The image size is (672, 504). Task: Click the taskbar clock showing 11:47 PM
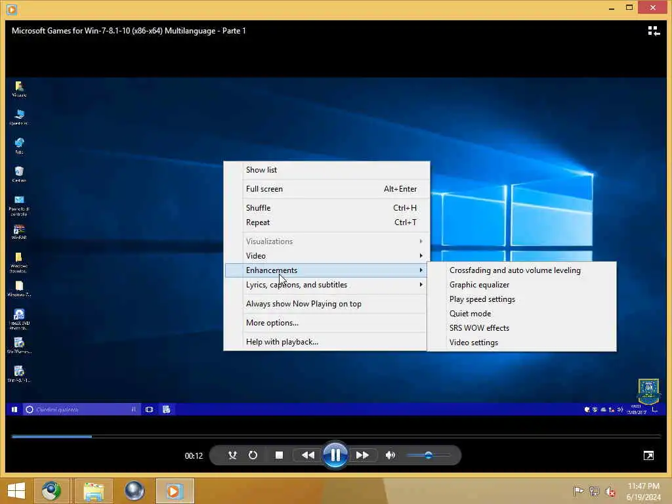click(643, 491)
